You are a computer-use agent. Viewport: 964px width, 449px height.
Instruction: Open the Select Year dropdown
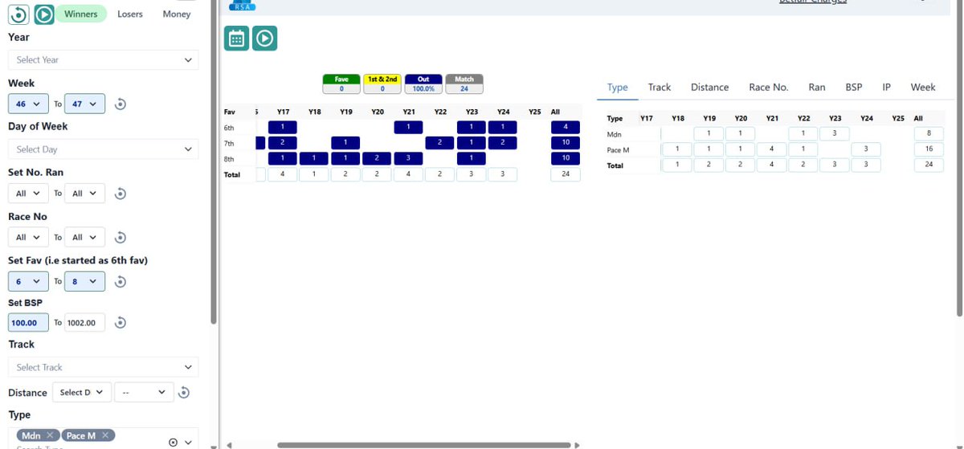(x=103, y=60)
